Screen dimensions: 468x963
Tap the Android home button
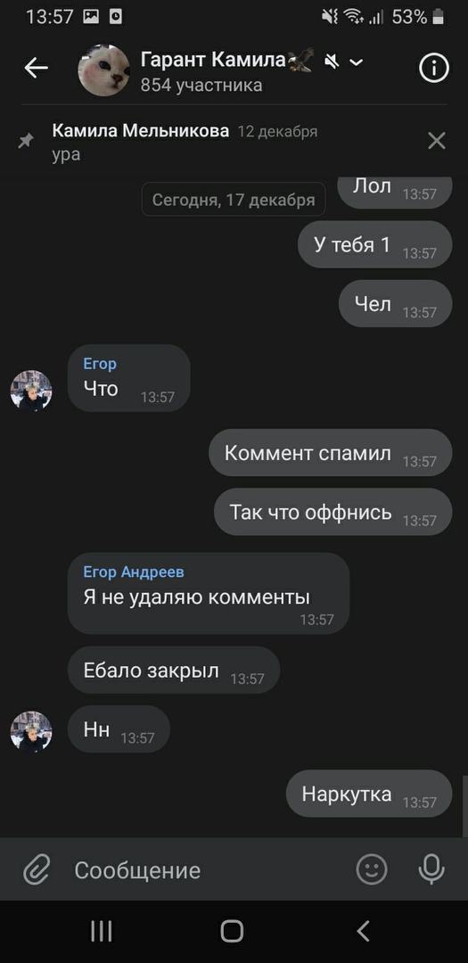(x=232, y=931)
